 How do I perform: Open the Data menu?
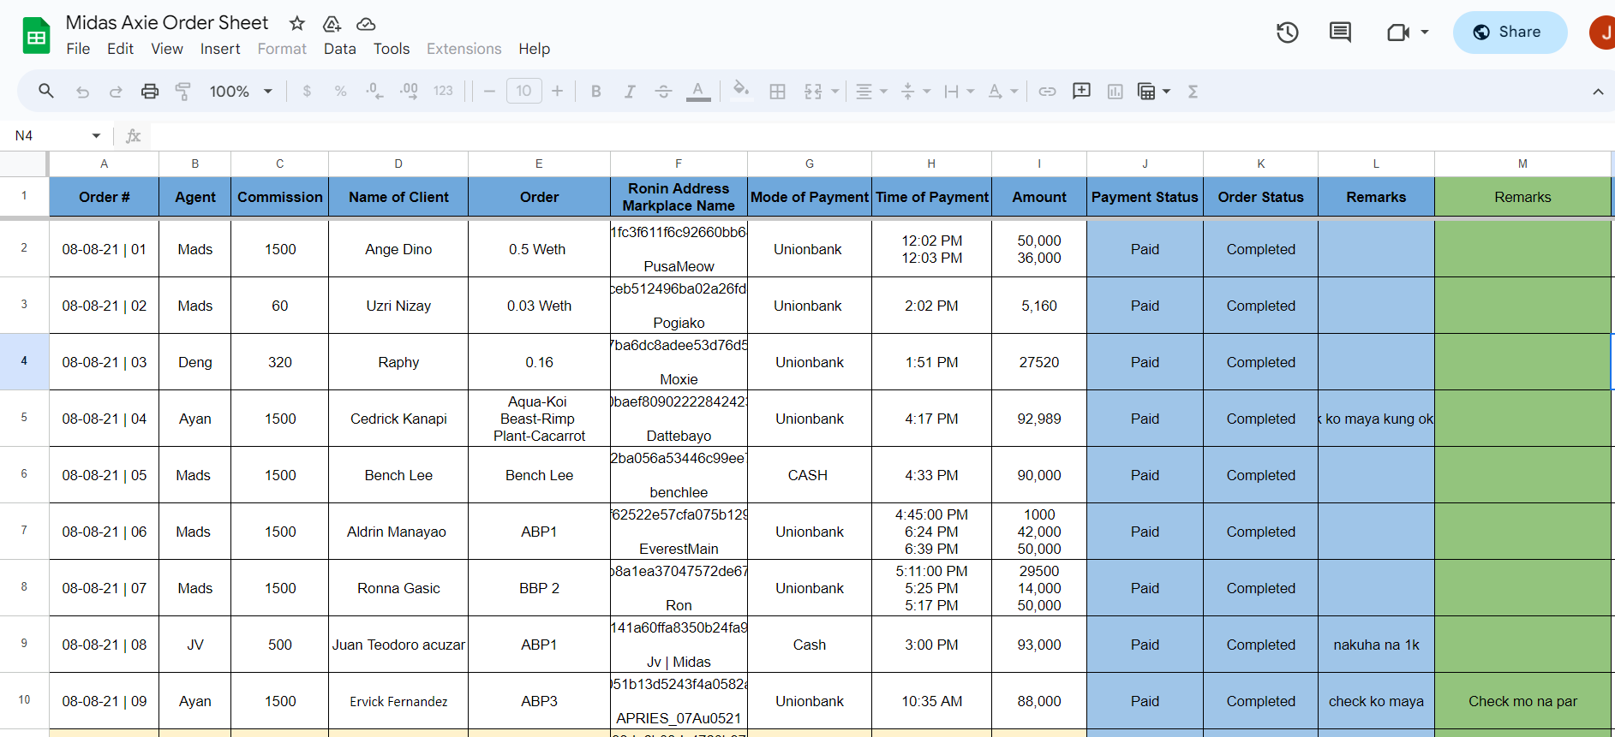pyautogui.click(x=339, y=49)
